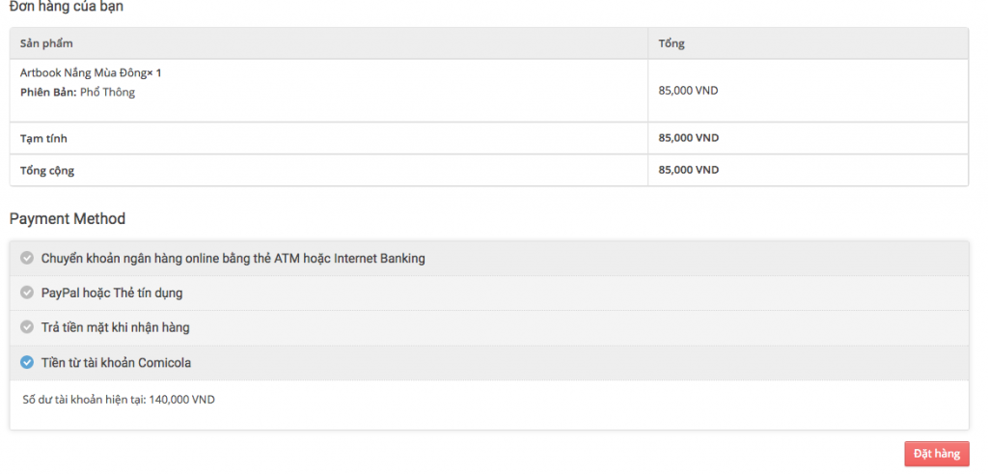988x475 pixels.
Task: Select cash on delivery radio icon
Action: (x=26, y=327)
